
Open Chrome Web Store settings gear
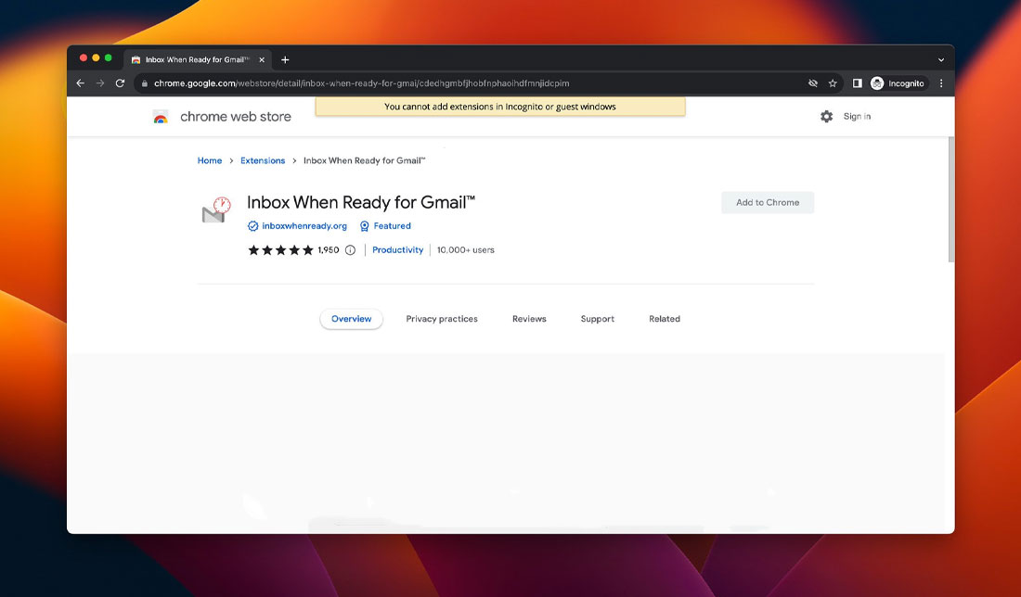[826, 116]
